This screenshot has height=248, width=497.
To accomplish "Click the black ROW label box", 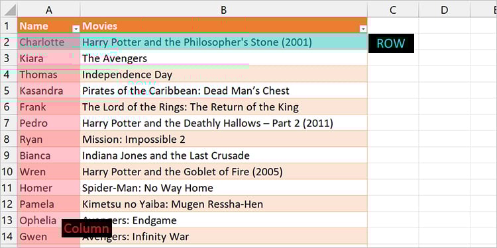I will pyautogui.click(x=391, y=44).
